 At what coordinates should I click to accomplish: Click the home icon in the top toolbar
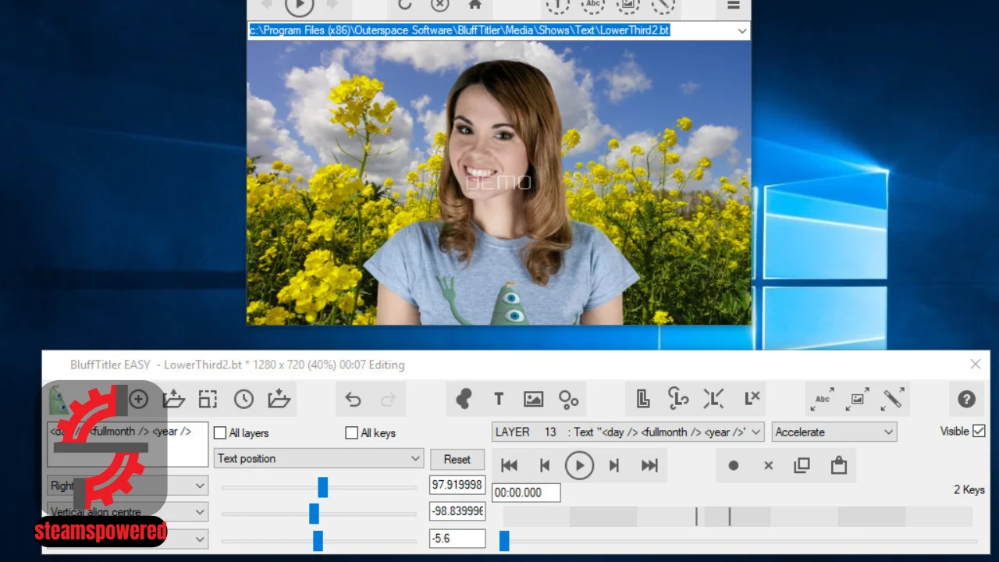tap(475, 5)
